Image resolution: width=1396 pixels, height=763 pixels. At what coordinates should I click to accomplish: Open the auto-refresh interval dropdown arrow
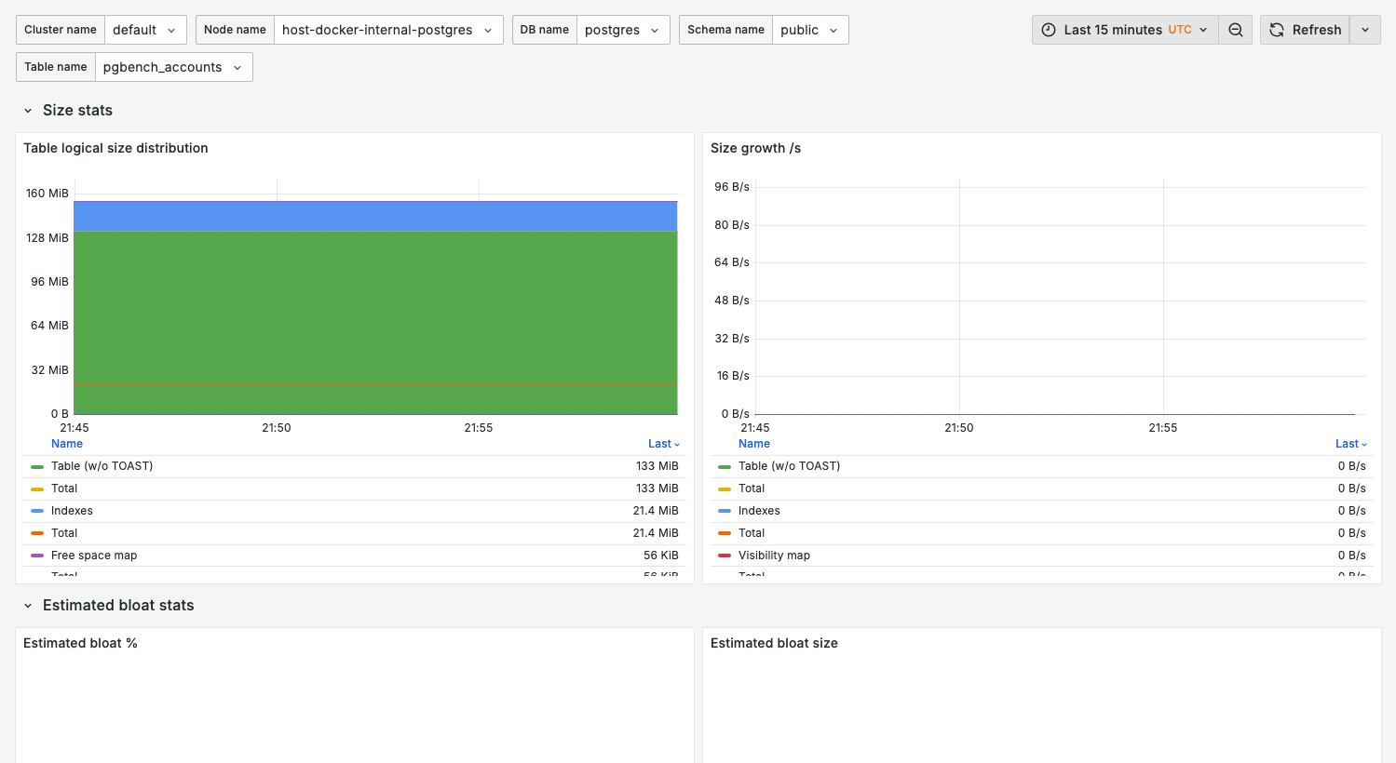(x=1364, y=29)
